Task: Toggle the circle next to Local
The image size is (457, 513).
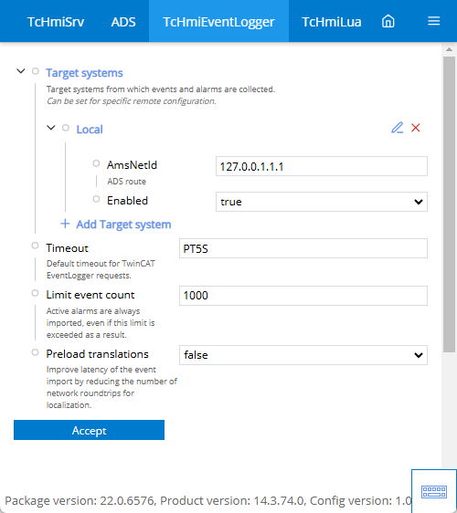Action: point(66,128)
